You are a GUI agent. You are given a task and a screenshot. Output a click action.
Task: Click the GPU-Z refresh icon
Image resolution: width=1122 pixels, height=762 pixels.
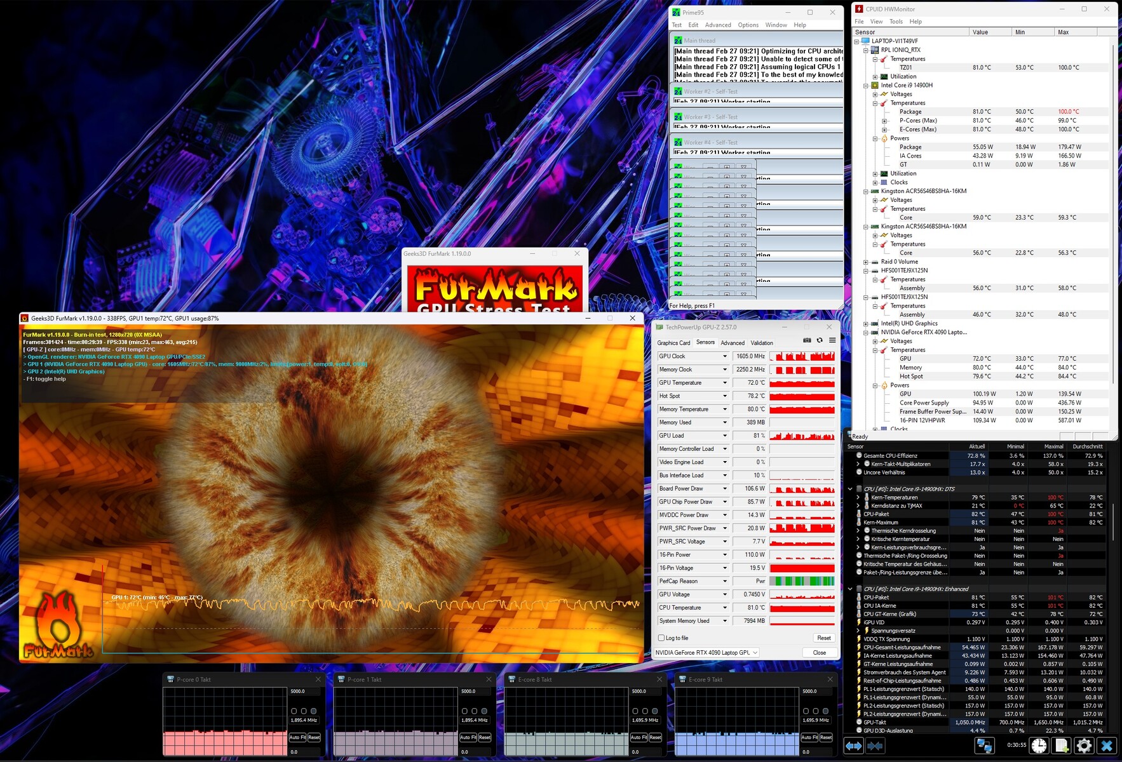point(820,340)
